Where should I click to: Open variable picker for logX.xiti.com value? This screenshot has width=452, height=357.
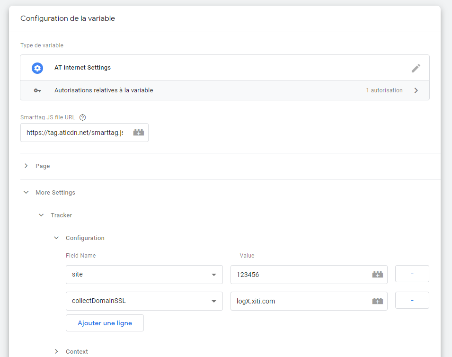[x=377, y=301]
